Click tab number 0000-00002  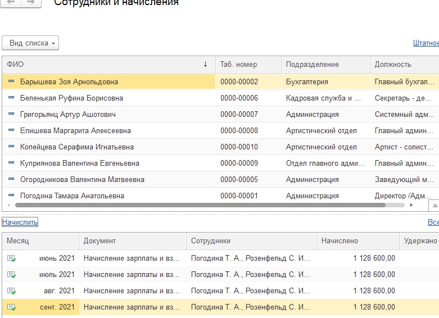(x=239, y=81)
